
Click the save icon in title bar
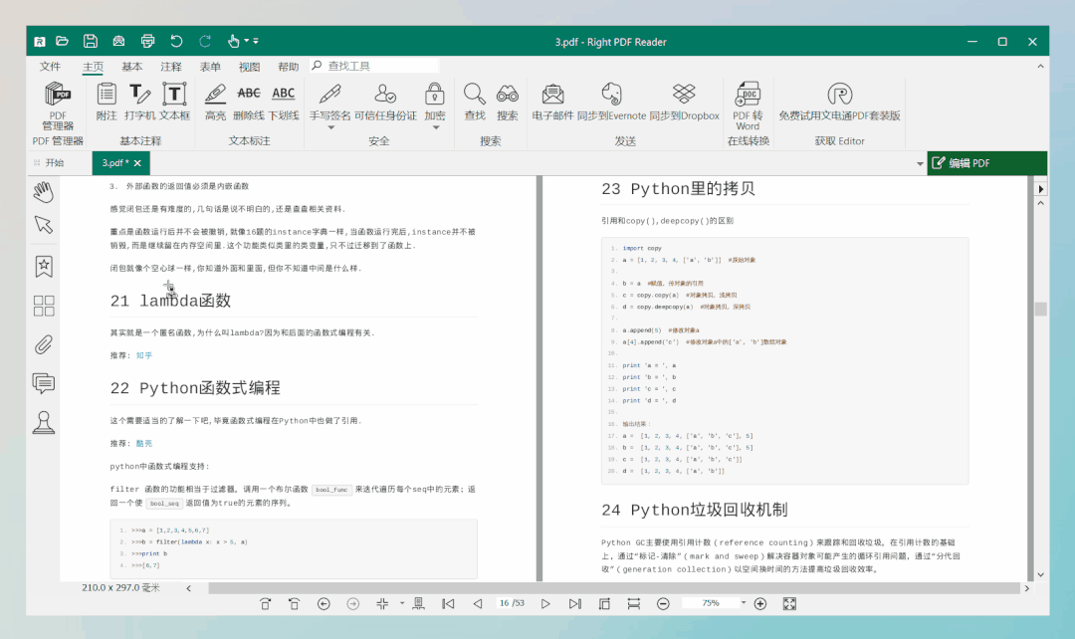[x=90, y=41]
